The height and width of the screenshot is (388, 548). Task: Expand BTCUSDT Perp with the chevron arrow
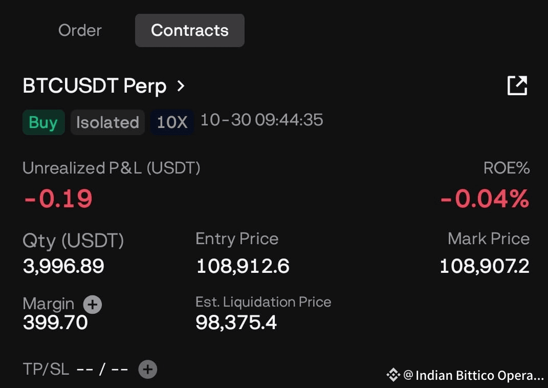[180, 85]
